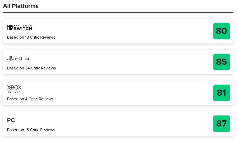Open "Based on 16 Critic Reviews" link
Image resolution: width=238 pixels, height=143 pixels.
[31, 130]
